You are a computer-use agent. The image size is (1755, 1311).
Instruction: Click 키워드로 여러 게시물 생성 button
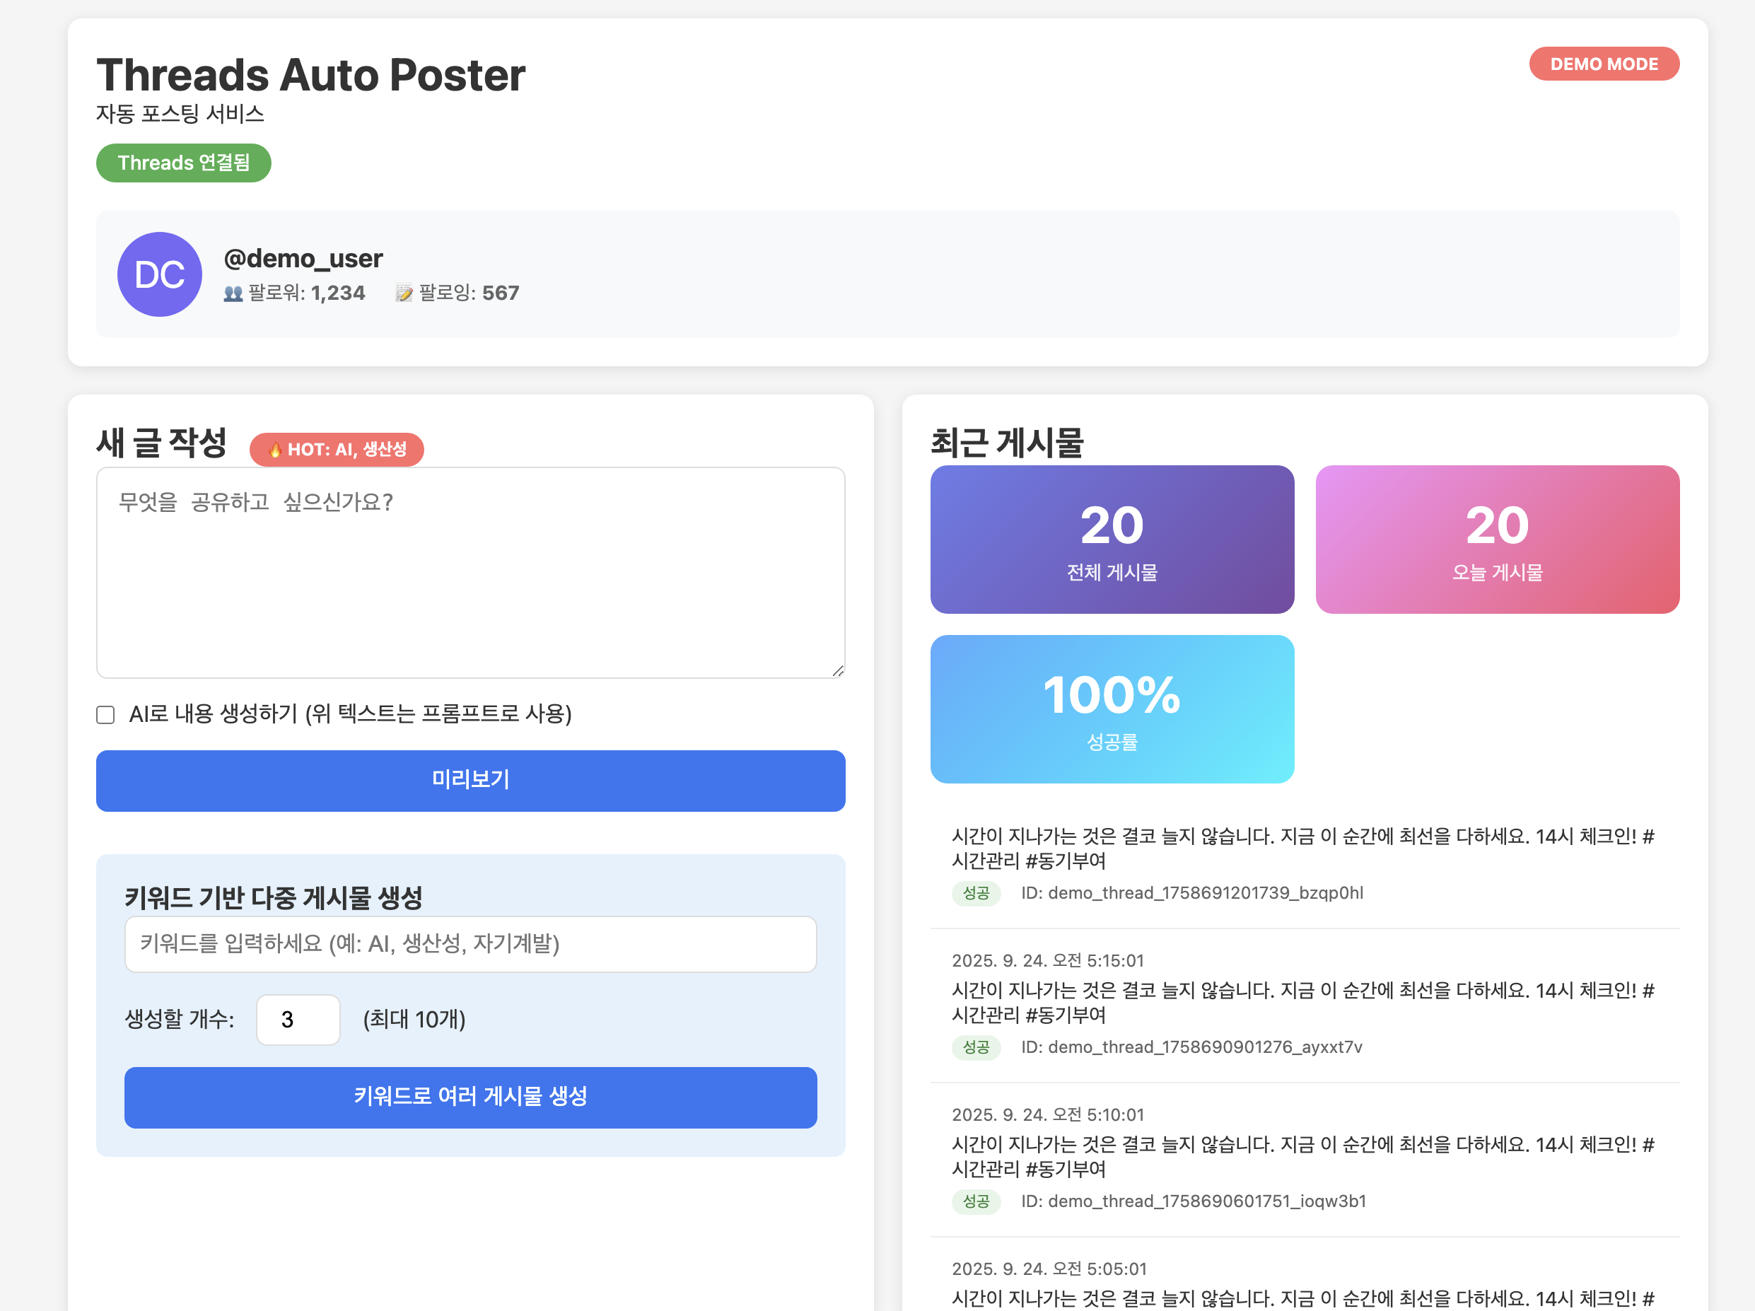coord(470,1097)
